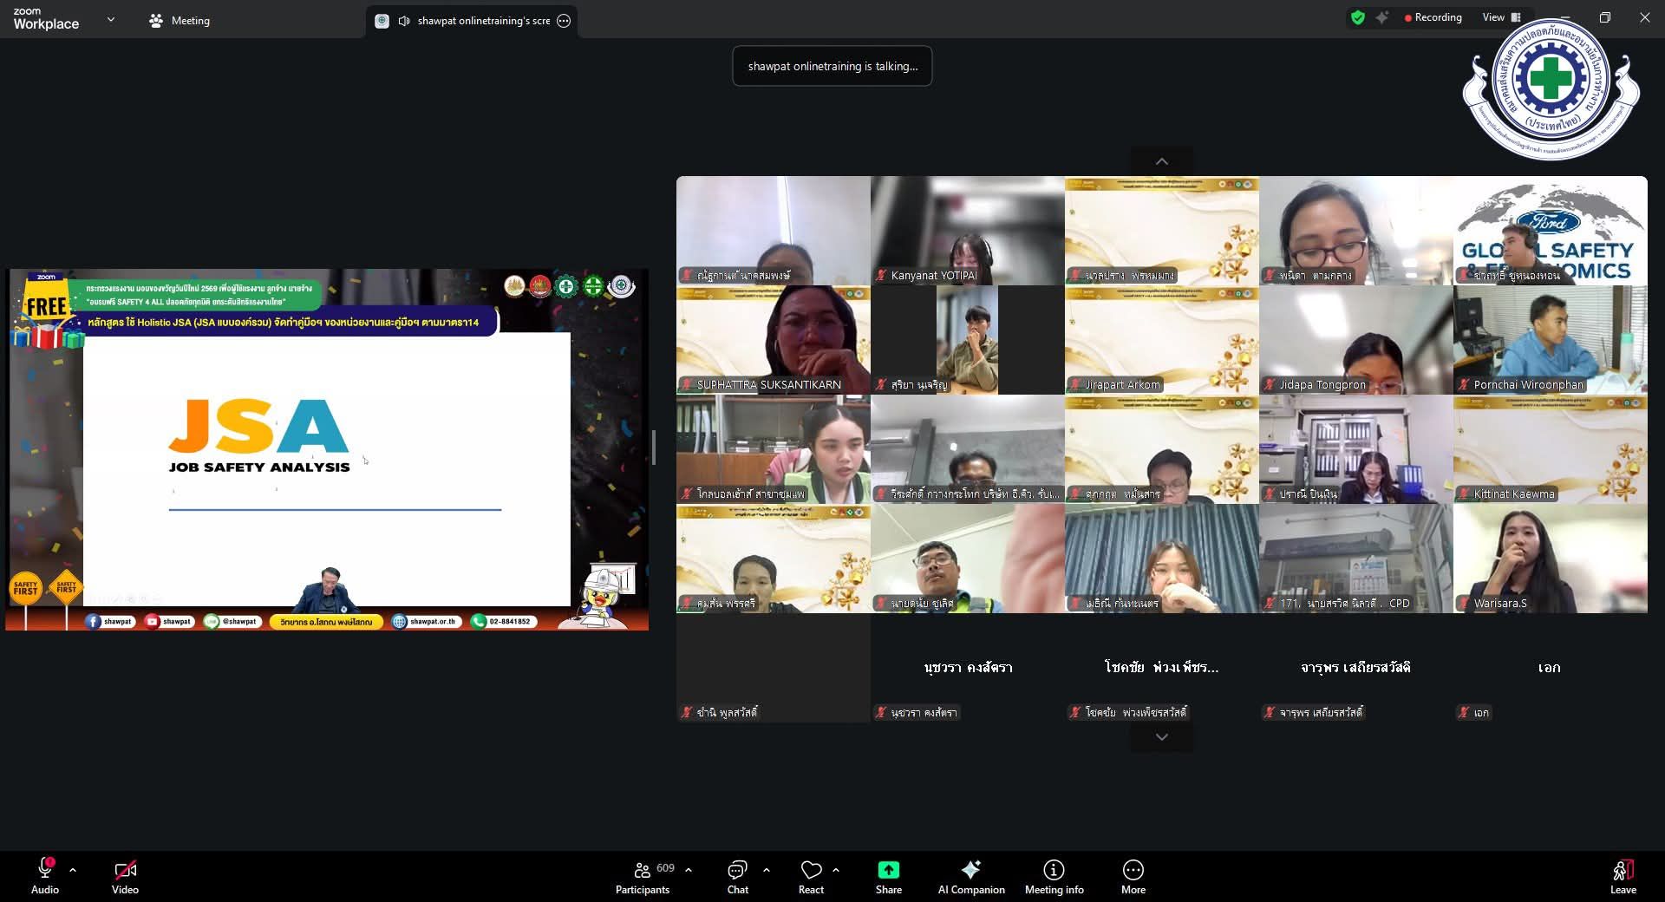Open the Chat panel
1665x902 pixels.
737,876
